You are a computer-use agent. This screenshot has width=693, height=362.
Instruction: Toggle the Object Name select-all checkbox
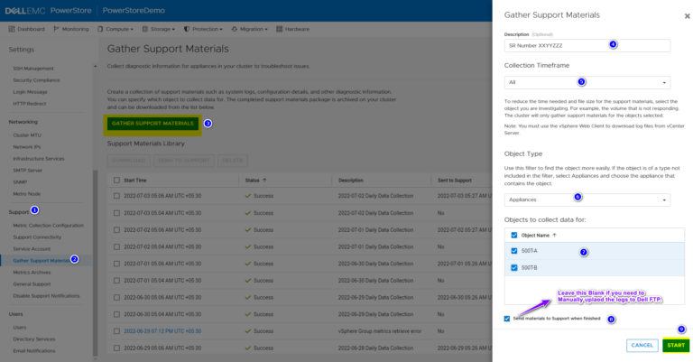coord(514,235)
